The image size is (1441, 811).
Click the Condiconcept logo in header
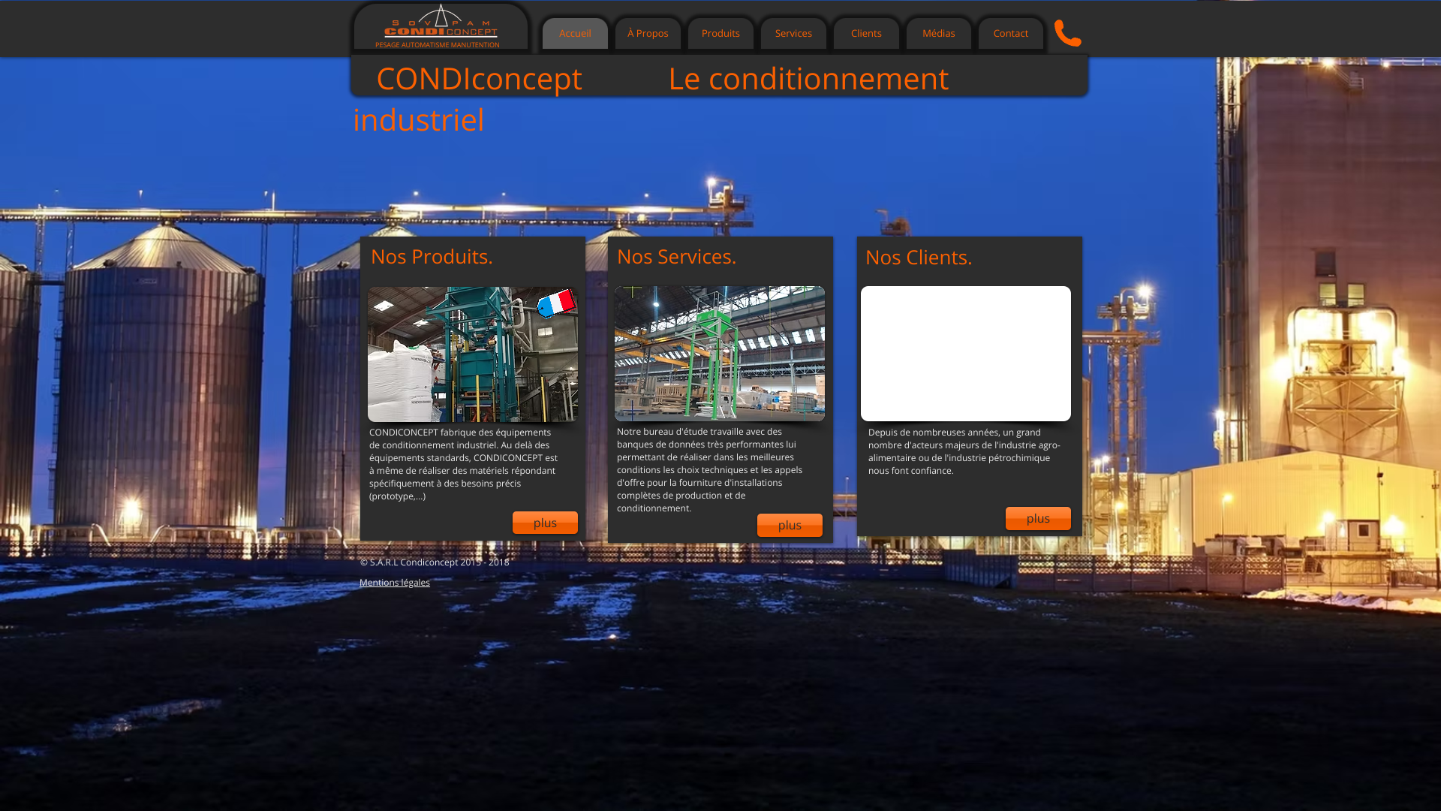(x=440, y=26)
